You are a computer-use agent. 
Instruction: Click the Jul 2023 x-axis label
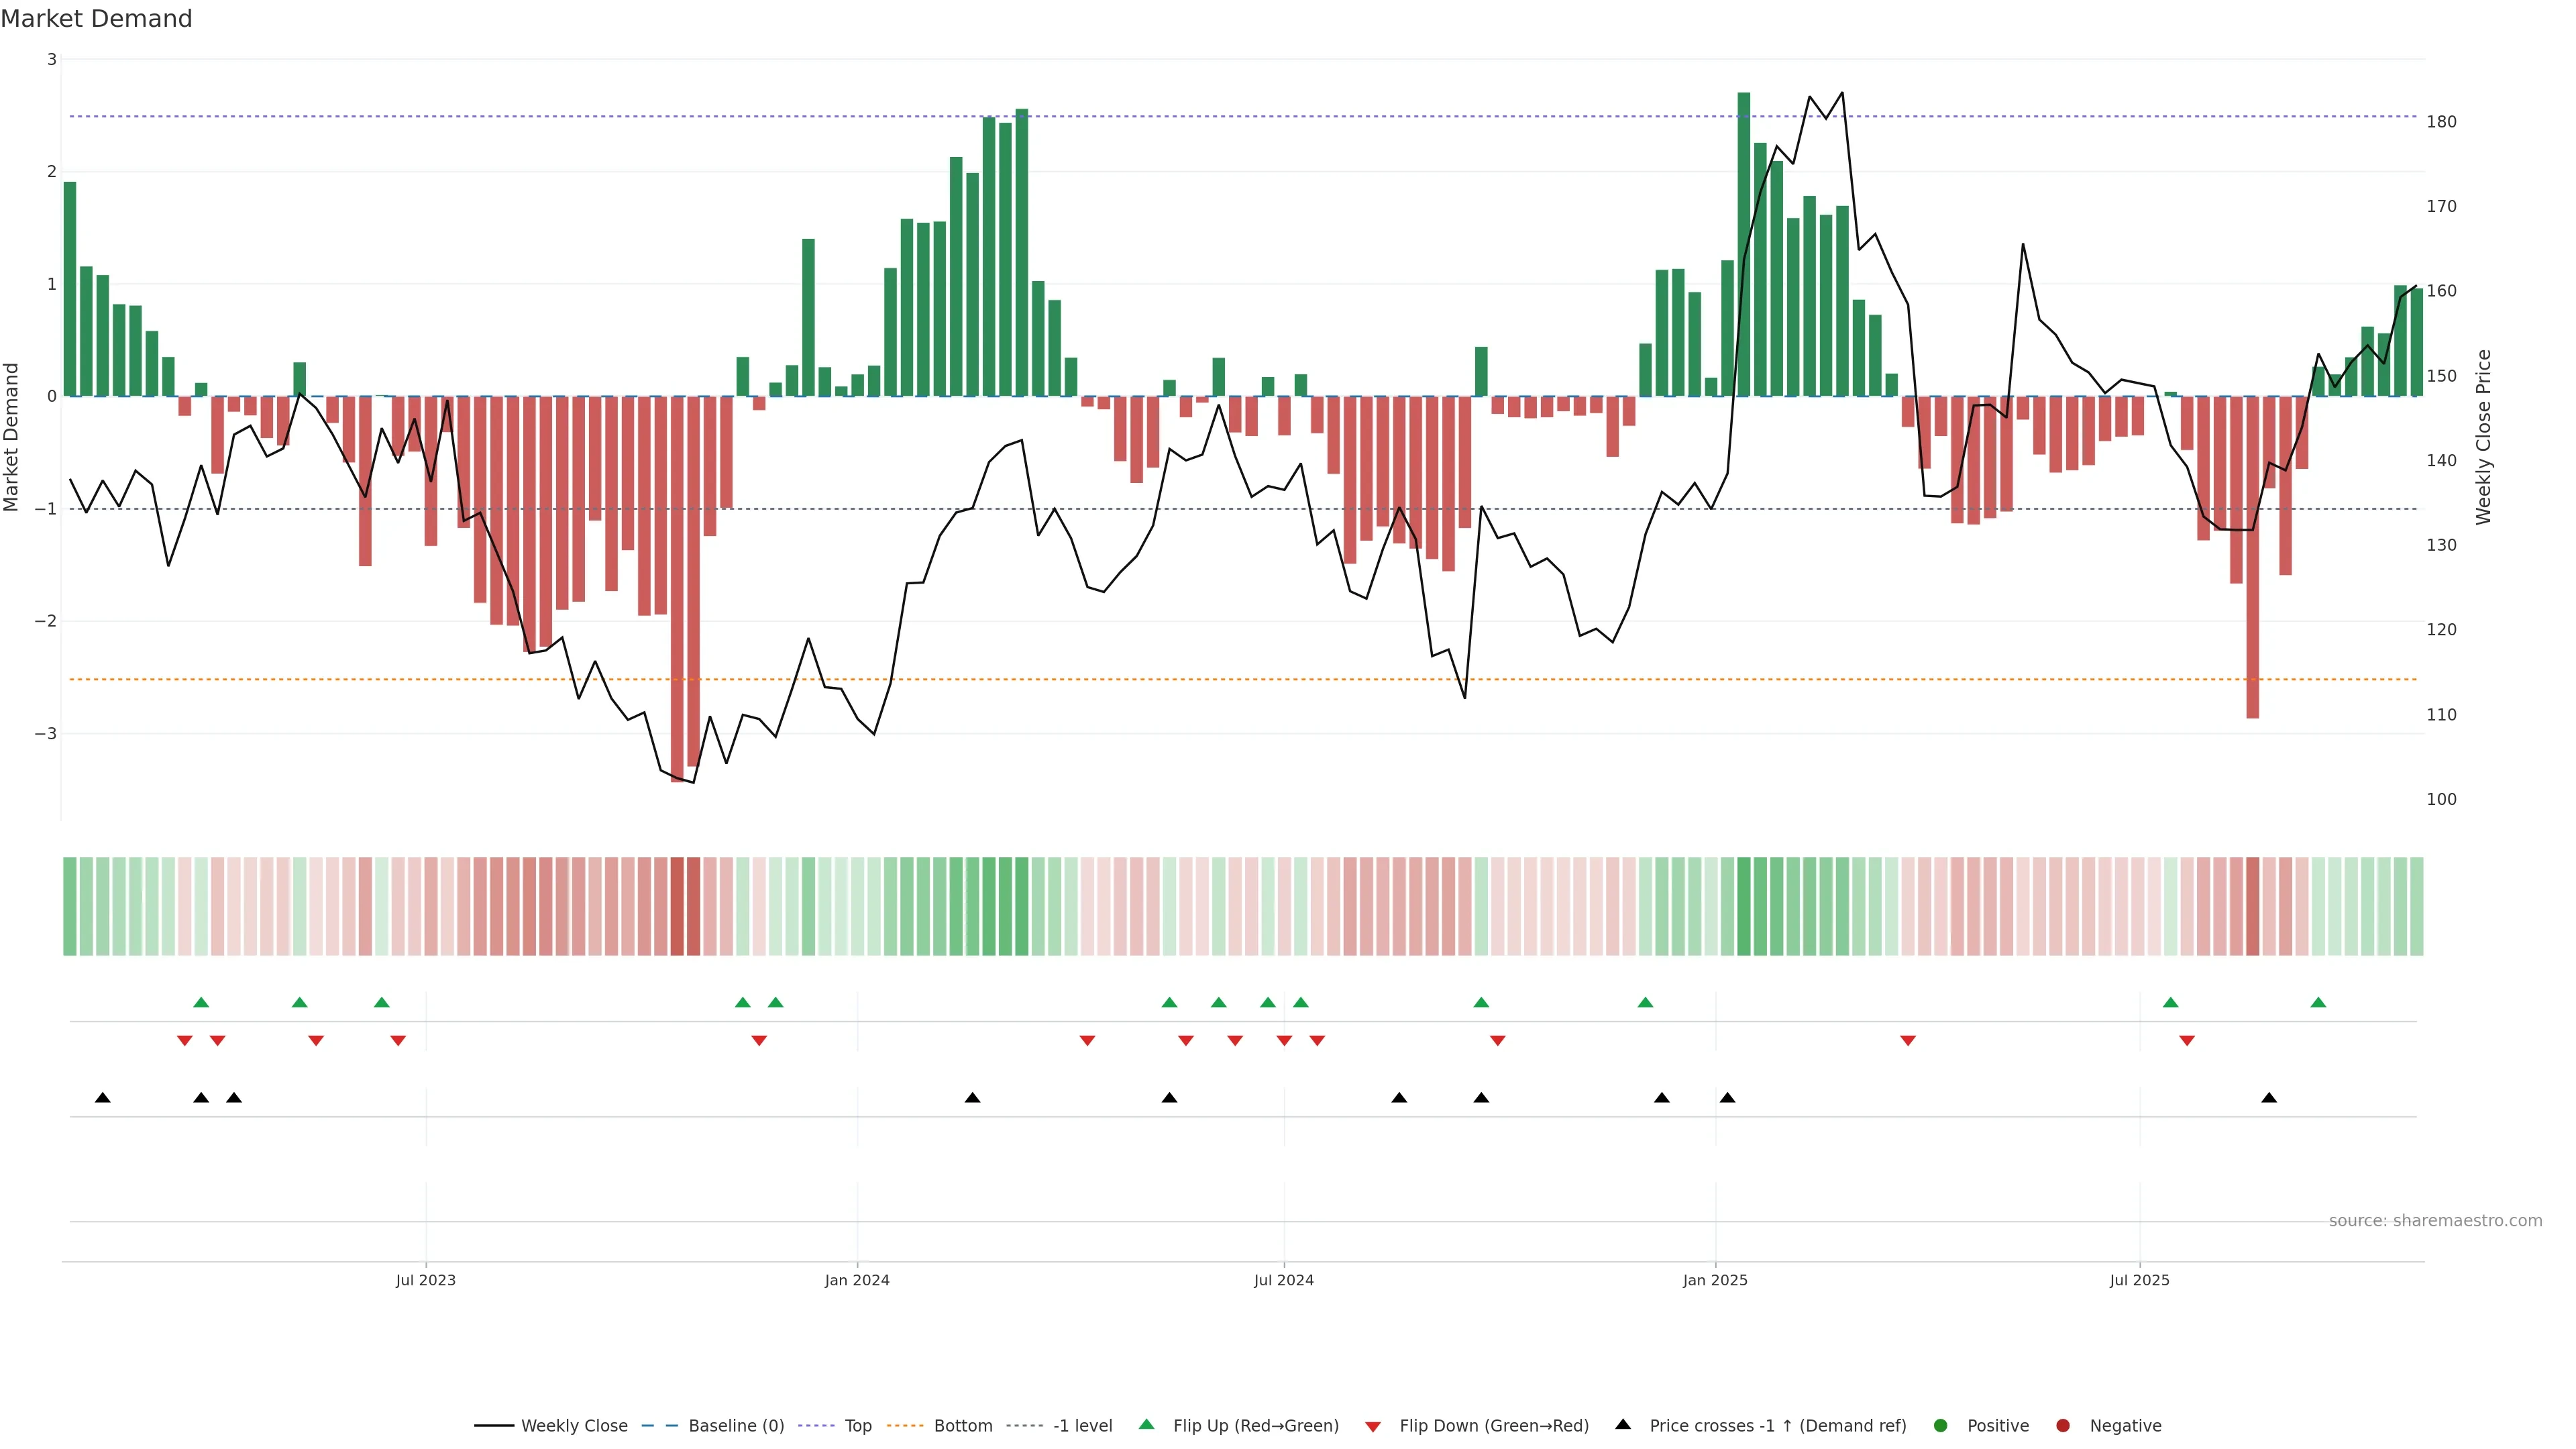tap(425, 1280)
